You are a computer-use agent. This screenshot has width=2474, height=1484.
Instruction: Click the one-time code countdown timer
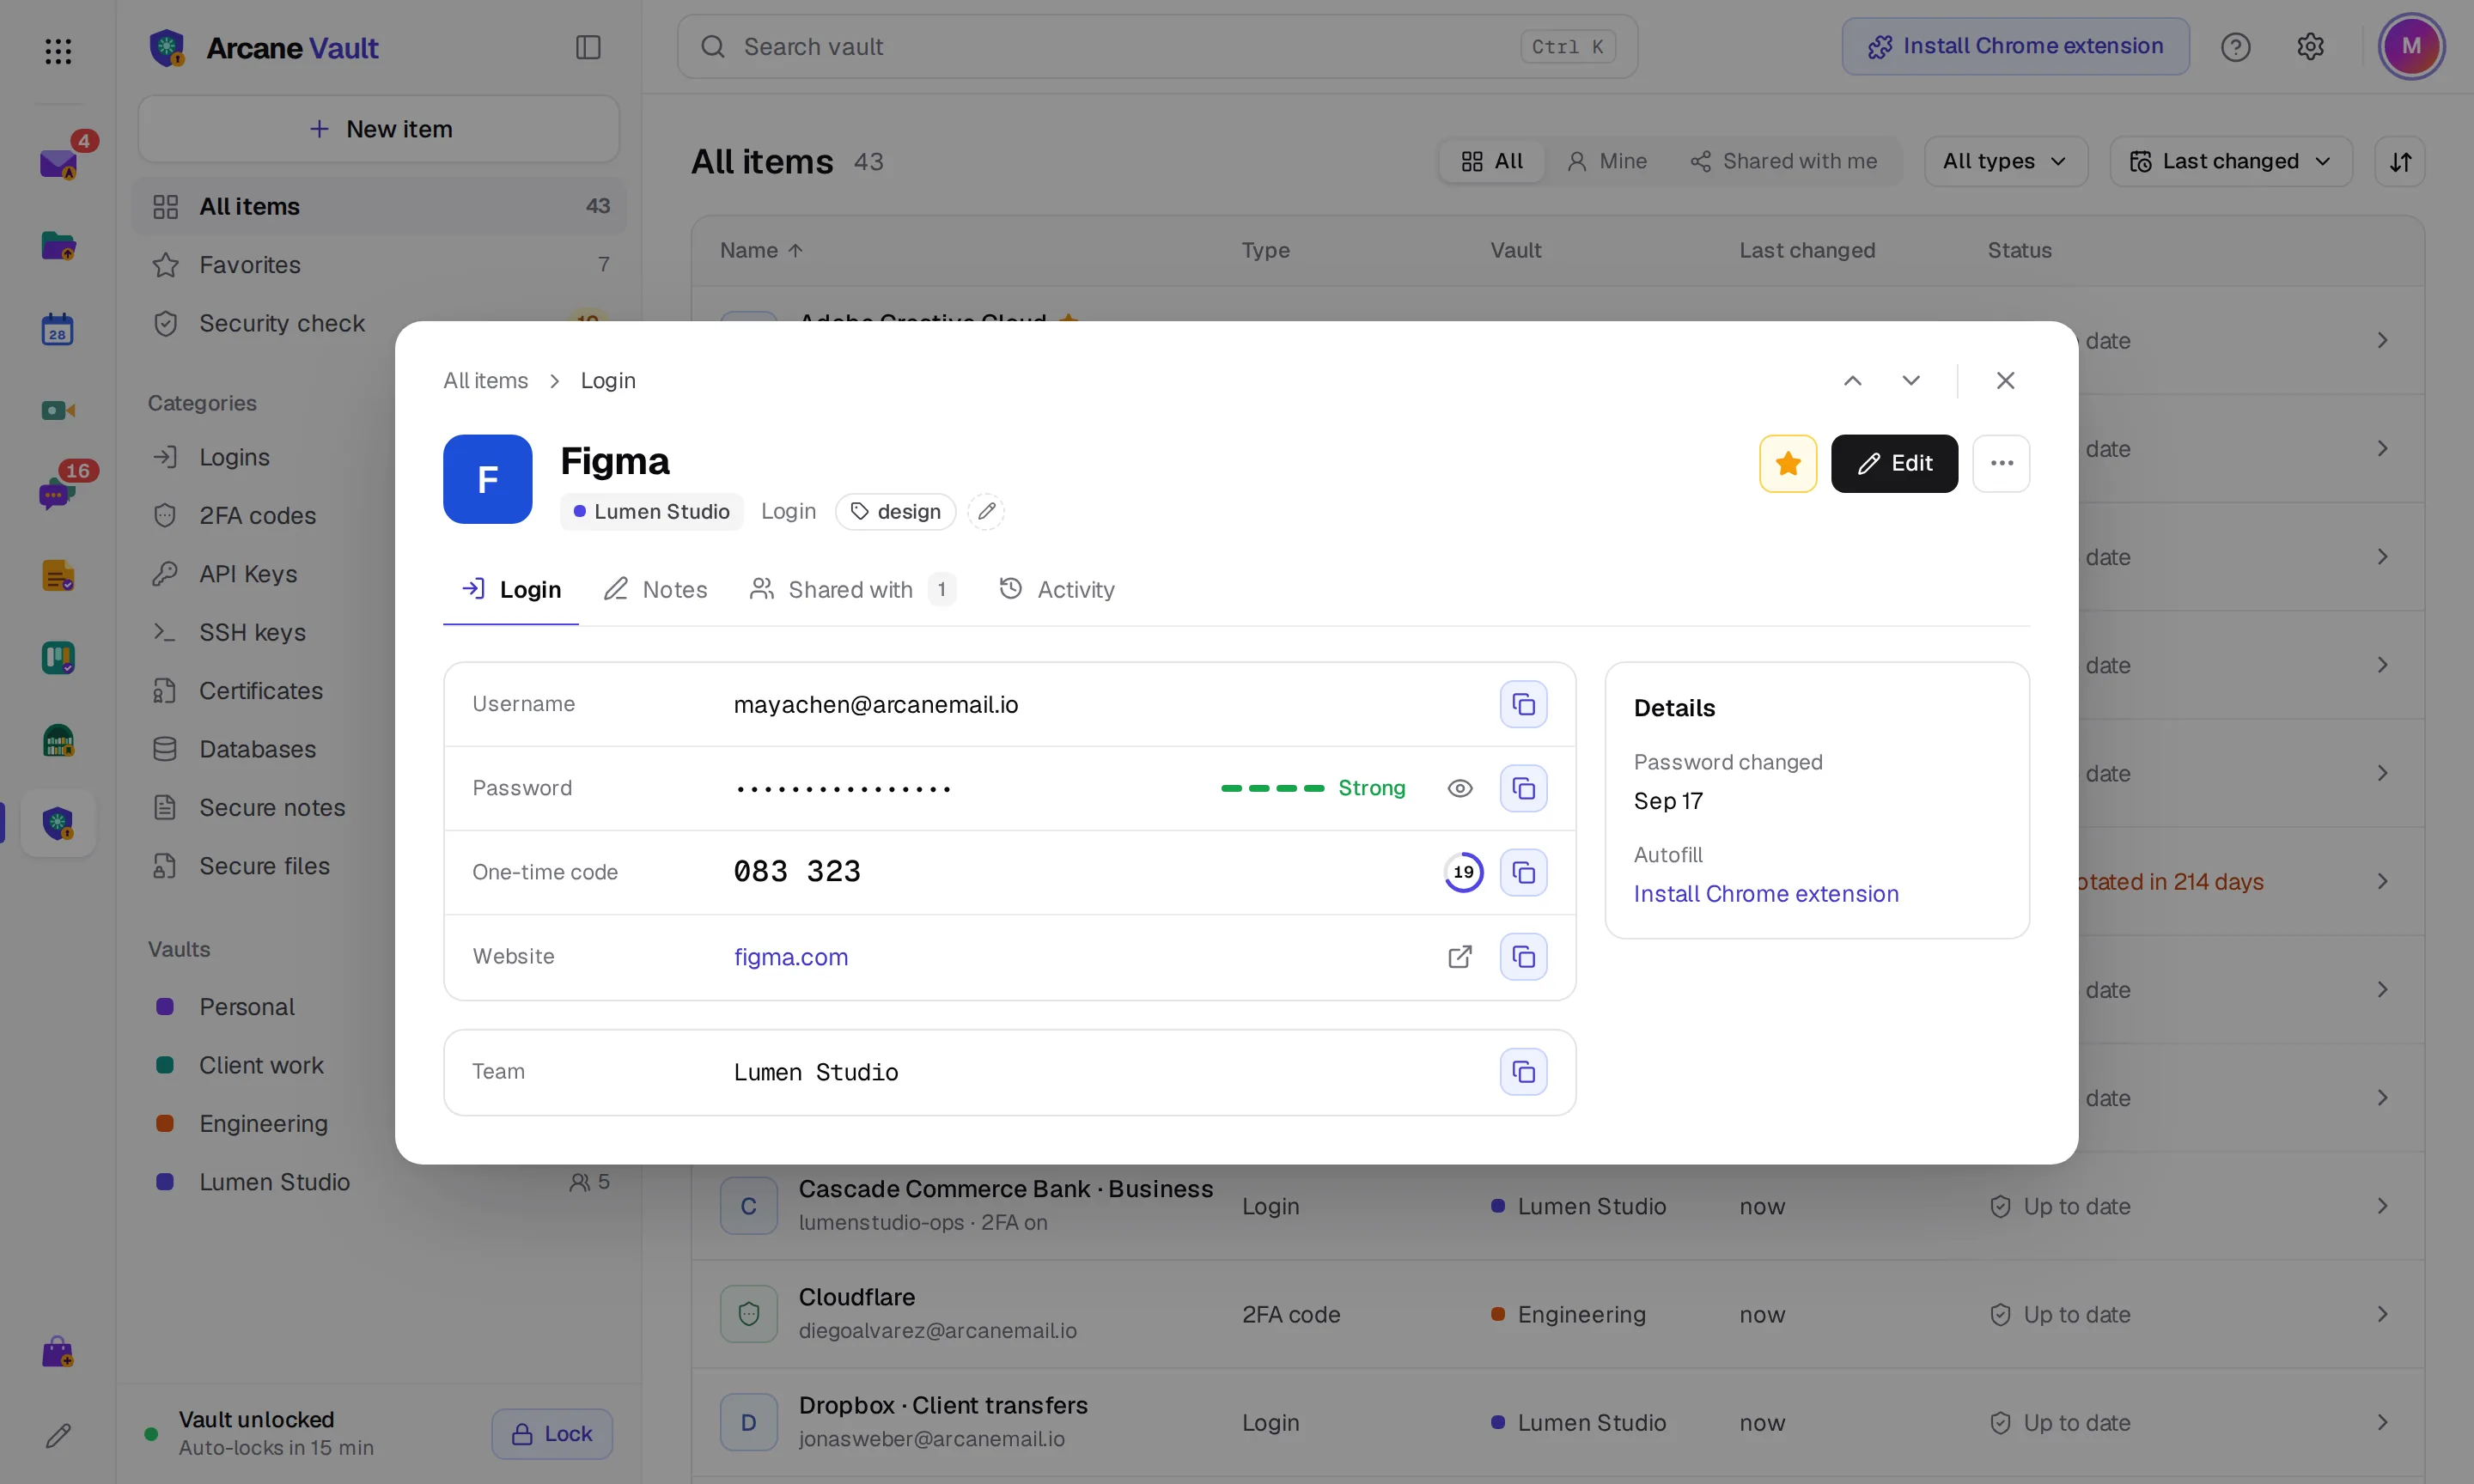pyautogui.click(x=1463, y=872)
